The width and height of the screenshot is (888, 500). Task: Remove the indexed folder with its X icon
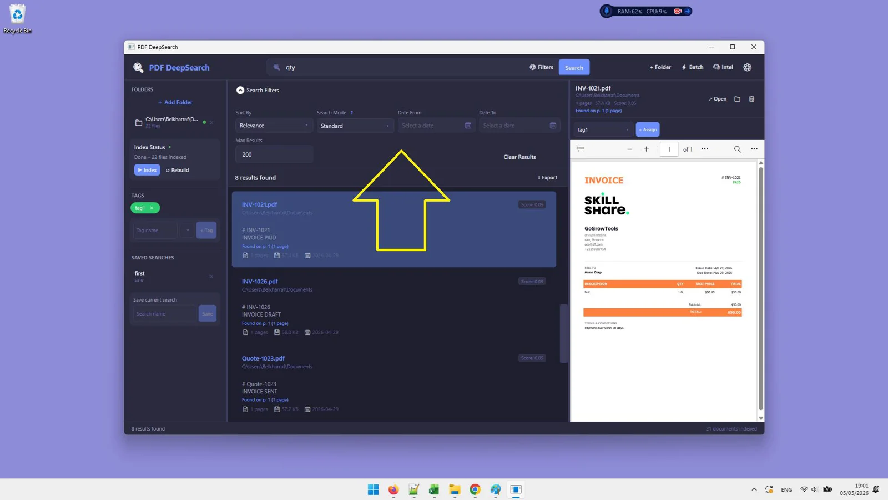211,122
